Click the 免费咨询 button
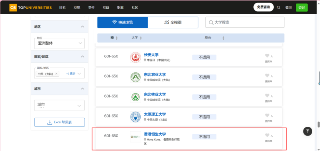 coord(263,7)
